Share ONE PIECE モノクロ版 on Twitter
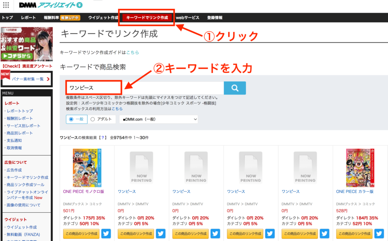The width and height of the screenshot is (388, 241). [106, 233]
